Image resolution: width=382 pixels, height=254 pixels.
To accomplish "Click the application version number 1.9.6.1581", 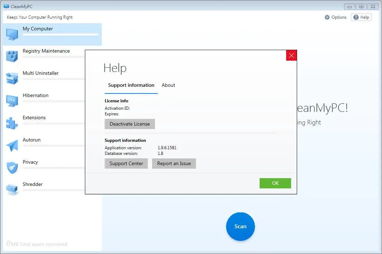I will click(167, 148).
